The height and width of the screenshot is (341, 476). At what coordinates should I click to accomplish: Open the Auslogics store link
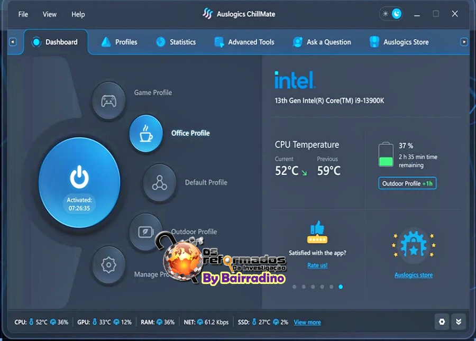(414, 275)
